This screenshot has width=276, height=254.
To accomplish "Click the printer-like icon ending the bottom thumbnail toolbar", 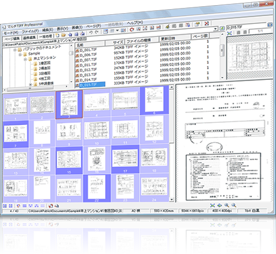I will pos(57,206).
